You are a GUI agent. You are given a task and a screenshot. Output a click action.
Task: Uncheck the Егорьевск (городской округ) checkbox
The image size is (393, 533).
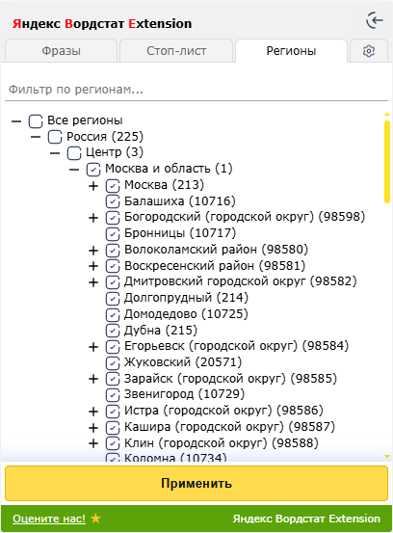point(113,347)
